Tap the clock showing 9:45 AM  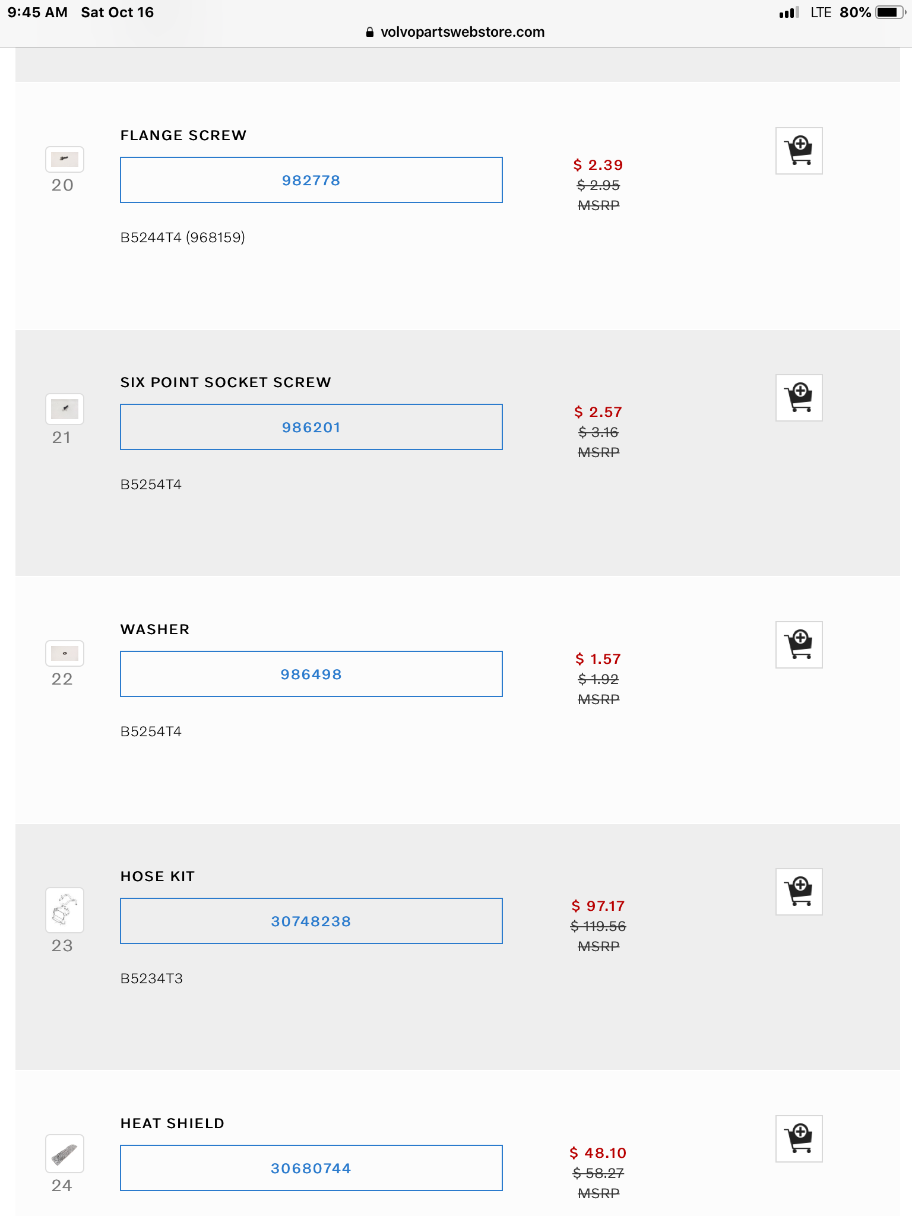(37, 12)
